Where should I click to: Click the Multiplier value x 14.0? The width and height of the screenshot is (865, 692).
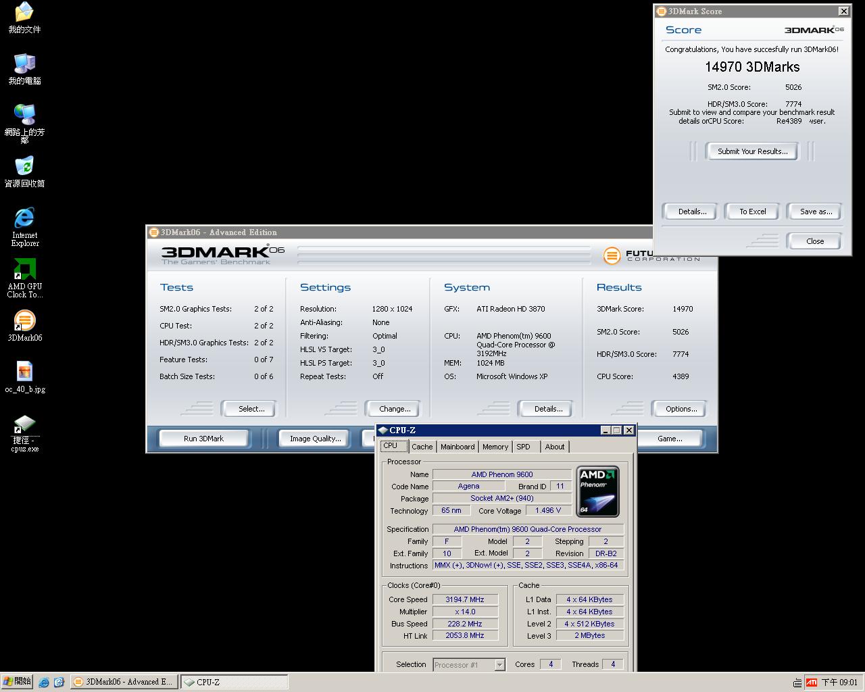(x=465, y=612)
